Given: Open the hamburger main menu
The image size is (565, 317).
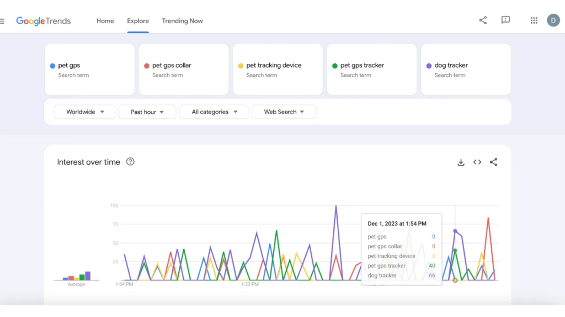Looking at the screenshot, I should click(2, 21).
